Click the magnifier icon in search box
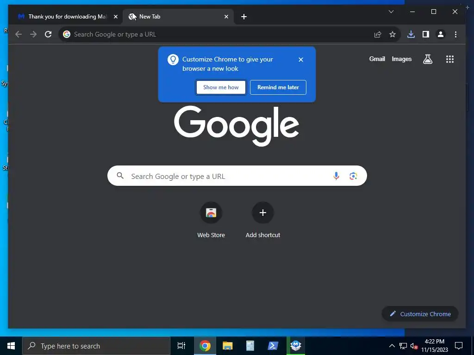 (x=120, y=176)
